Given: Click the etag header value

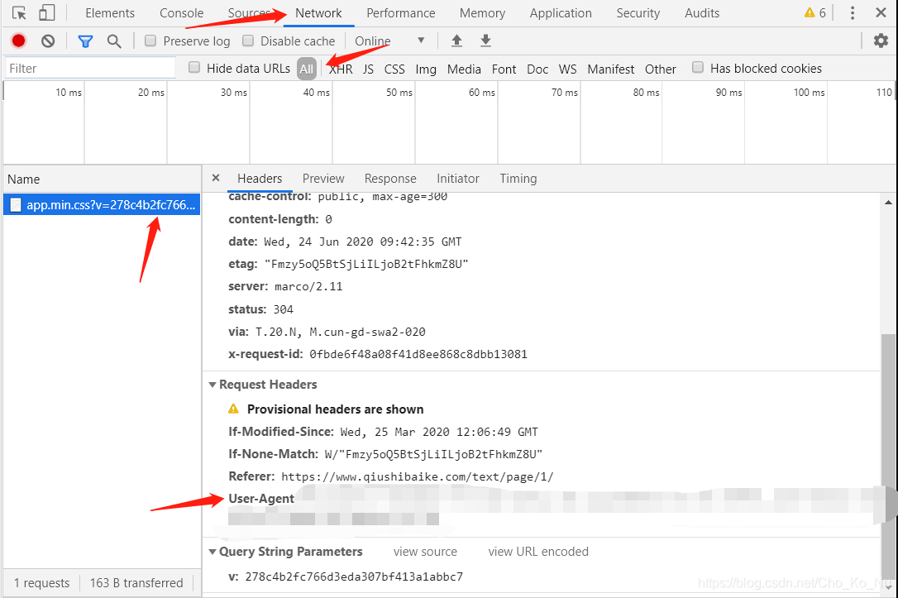Looking at the screenshot, I should point(366,264).
